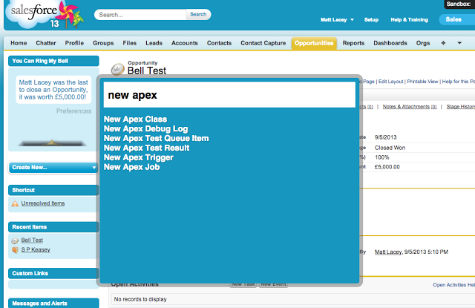
Task: Focus the global Search text field
Action: click(140, 14)
